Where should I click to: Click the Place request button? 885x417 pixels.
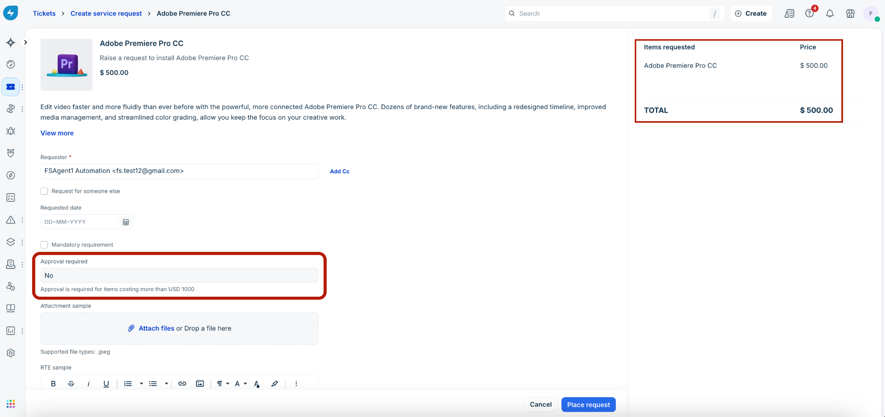point(589,404)
